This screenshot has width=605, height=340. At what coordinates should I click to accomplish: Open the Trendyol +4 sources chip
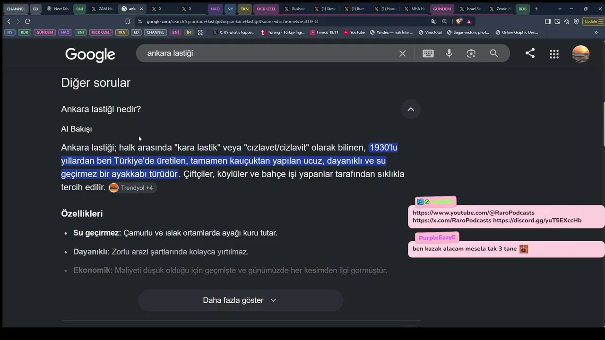coord(132,187)
